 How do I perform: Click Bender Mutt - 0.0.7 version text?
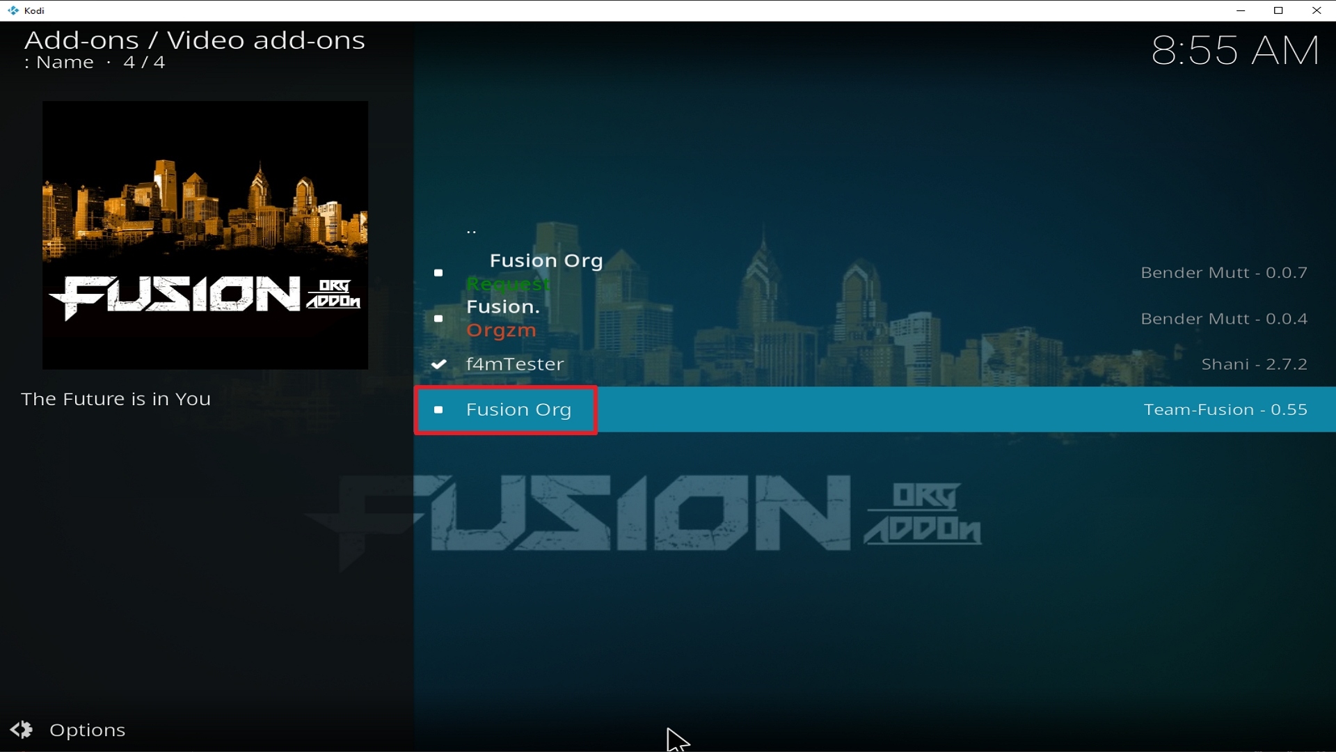(1224, 273)
